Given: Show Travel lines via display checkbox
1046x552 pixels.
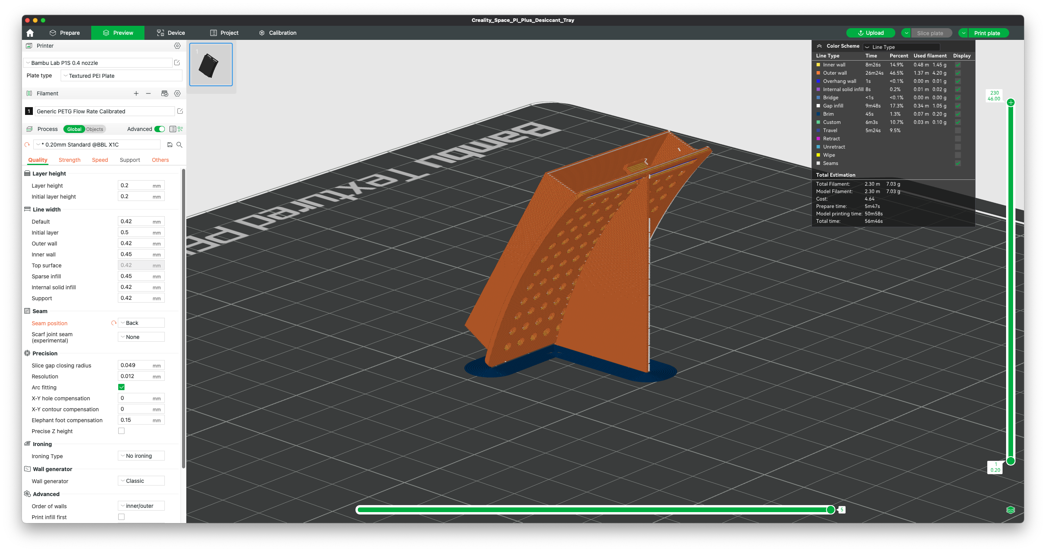Looking at the screenshot, I should click(x=958, y=130).
